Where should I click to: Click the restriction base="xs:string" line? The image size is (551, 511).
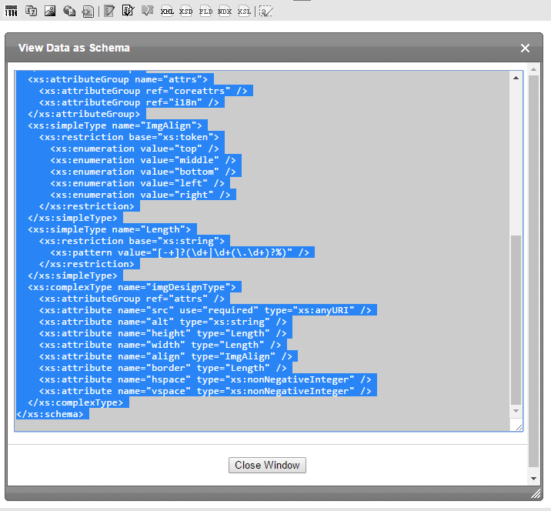(132, 241)
